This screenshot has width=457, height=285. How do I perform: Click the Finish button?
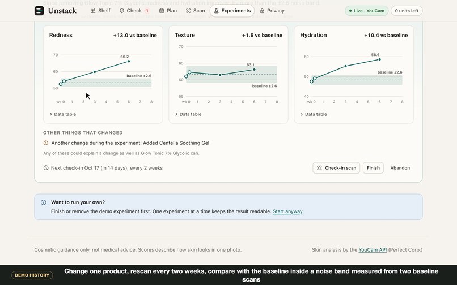[373, 168]
